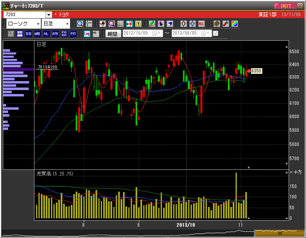306x238 pixels.
Task: Click the 期間 period button
Action: point(113,34)
